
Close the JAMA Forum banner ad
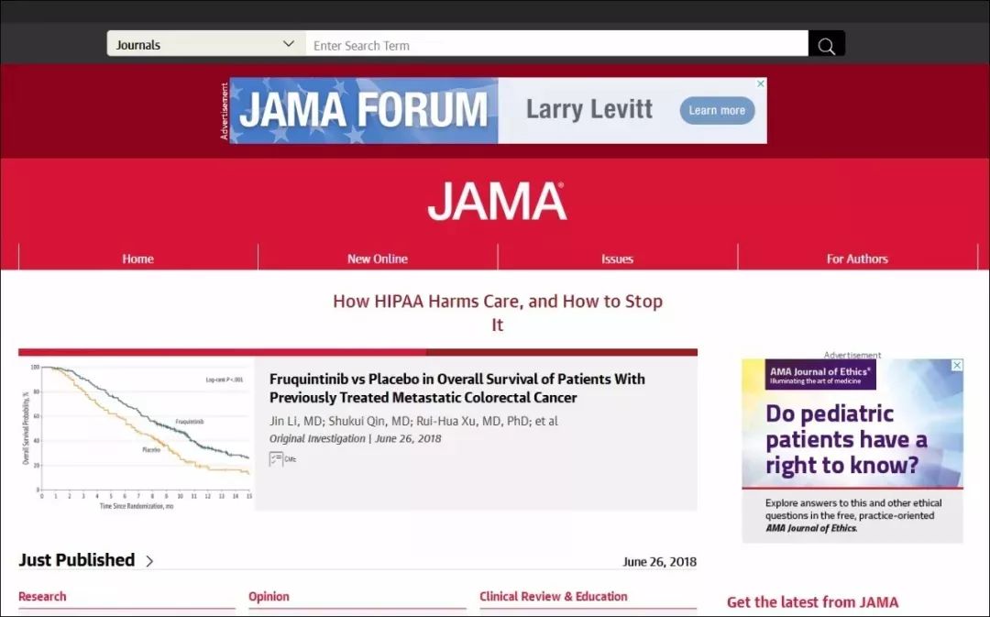761,83
